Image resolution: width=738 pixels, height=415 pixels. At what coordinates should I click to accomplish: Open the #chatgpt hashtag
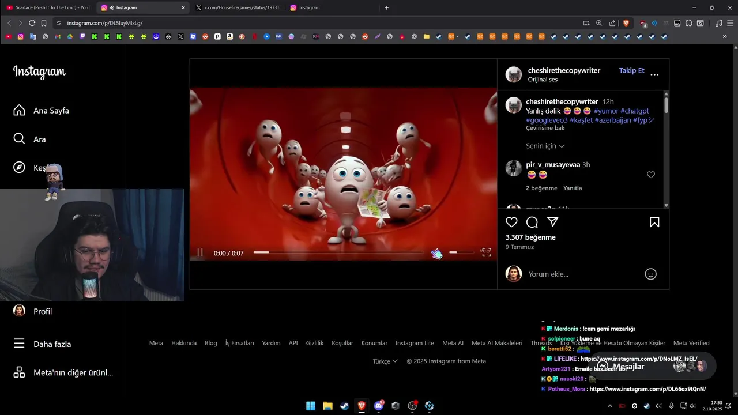[635, 111]
